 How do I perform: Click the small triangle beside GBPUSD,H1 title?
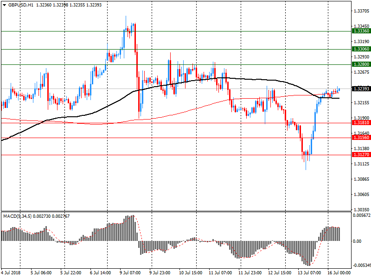click(4, 5)
